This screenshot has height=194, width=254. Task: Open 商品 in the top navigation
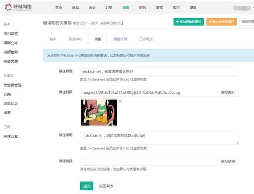click(75, 8)
